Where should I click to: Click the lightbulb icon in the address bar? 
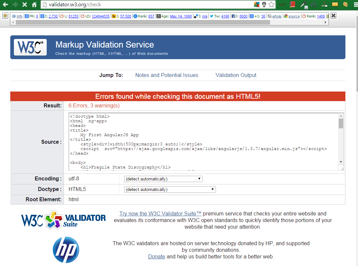click(264, 5)
